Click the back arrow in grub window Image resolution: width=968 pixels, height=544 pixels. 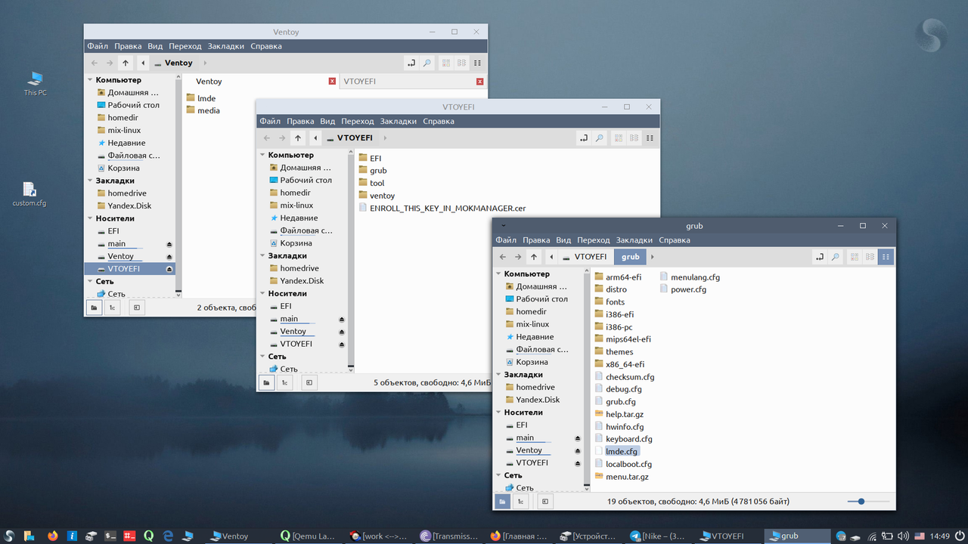504,257
